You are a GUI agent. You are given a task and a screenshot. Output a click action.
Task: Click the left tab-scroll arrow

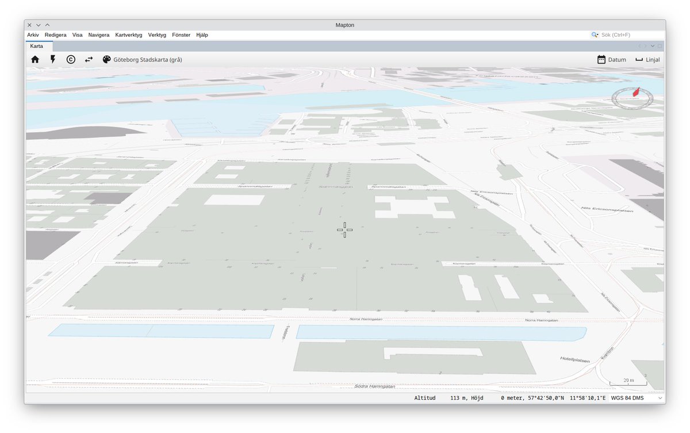639,46
